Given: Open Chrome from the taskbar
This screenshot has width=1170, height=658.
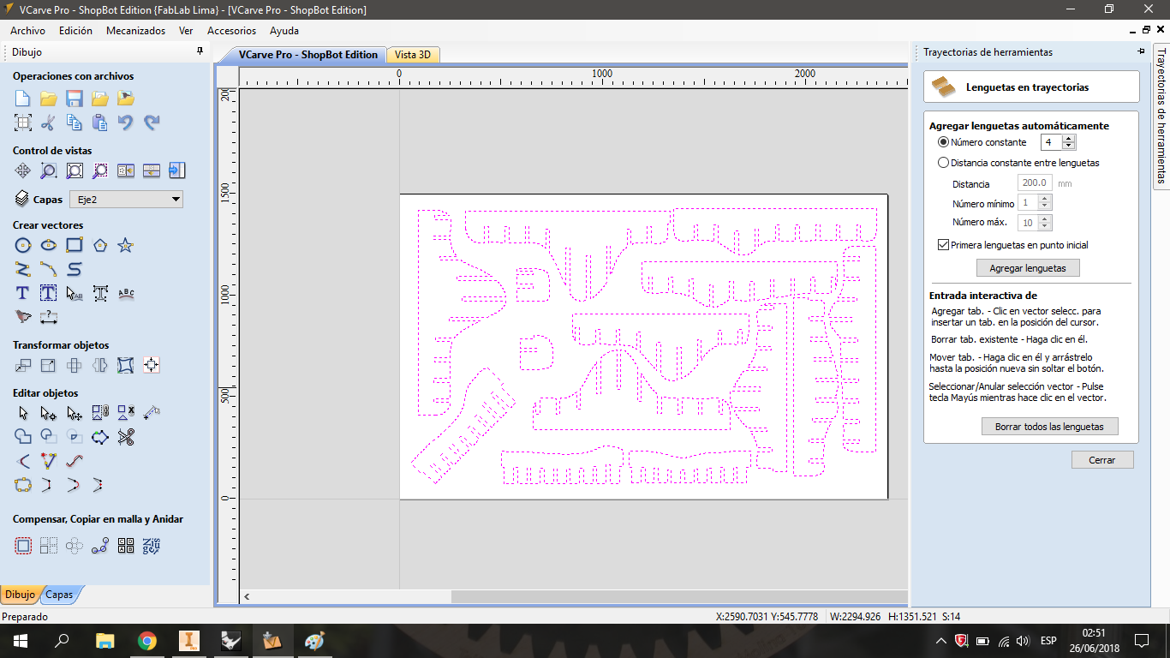Looking at the screenshot, I should (146, 640).
